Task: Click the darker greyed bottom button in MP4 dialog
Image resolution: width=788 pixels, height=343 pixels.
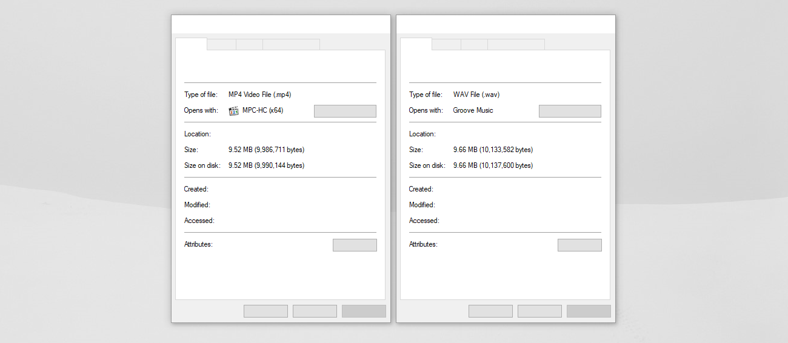Action: pos(364,311)
